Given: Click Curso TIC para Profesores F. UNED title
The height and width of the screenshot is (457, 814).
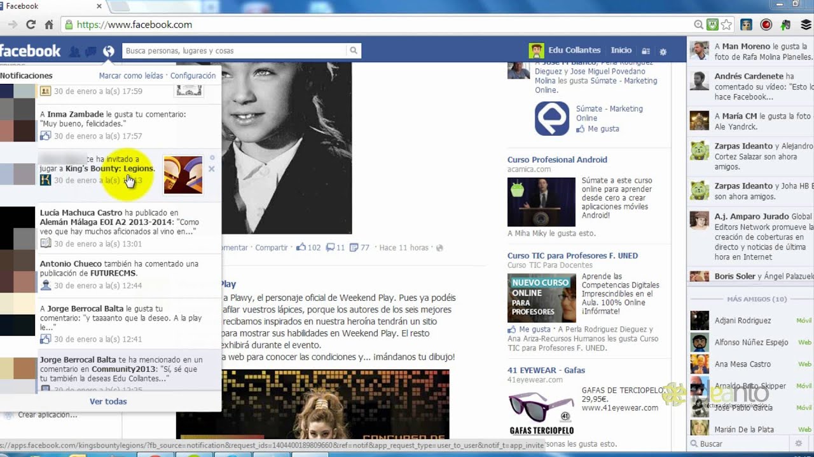Looking at the screenshot, I should click(x=572, y=256).
